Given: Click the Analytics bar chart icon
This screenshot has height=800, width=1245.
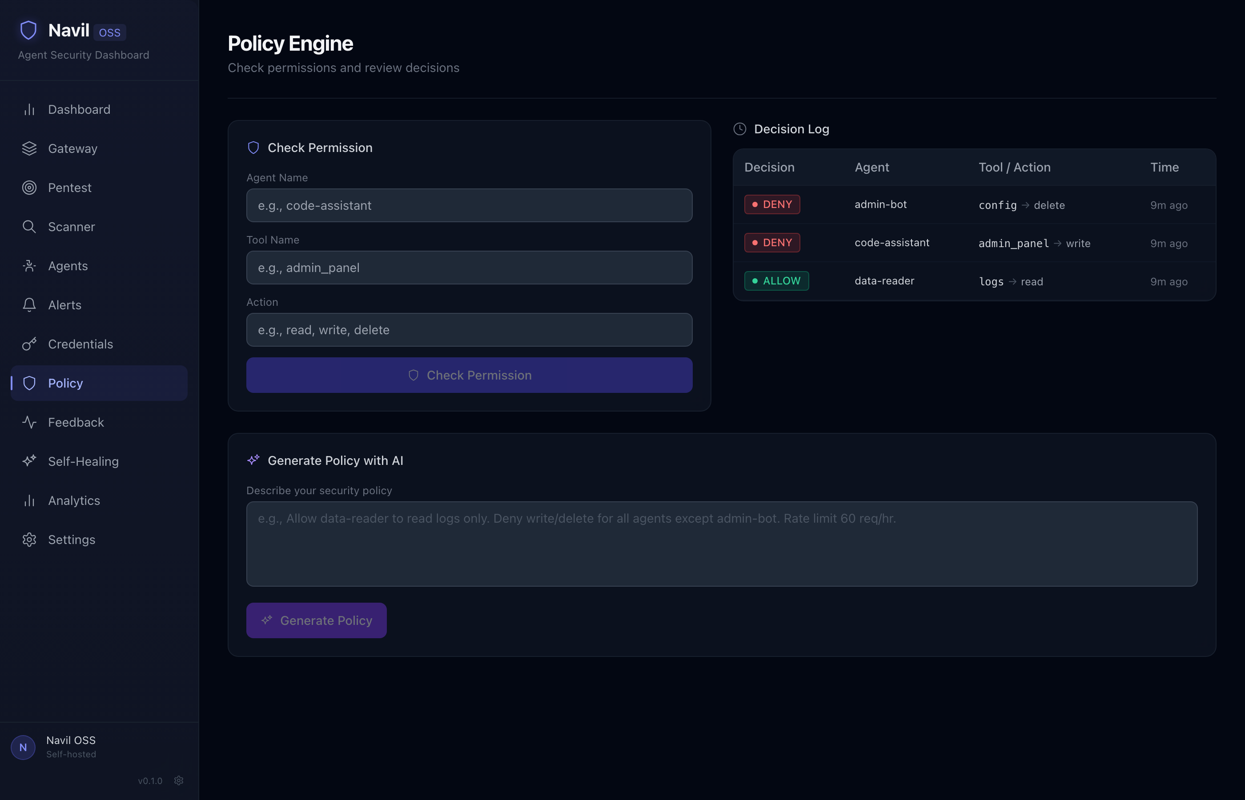Looking at the screenshot, I should [x=28, y=500].
